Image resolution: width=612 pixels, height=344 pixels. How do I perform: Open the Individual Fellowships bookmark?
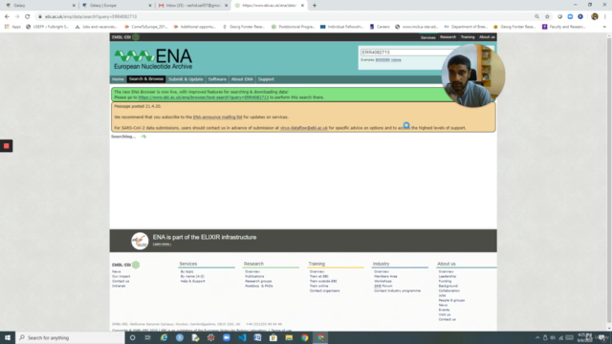[342, 27]
